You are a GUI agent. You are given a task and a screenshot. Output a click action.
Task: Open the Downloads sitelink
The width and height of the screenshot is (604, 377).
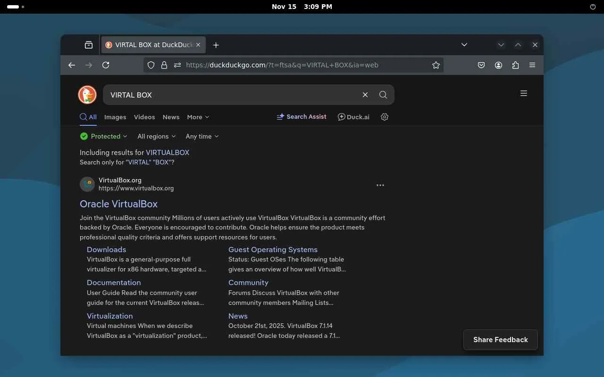pos(106,250)
